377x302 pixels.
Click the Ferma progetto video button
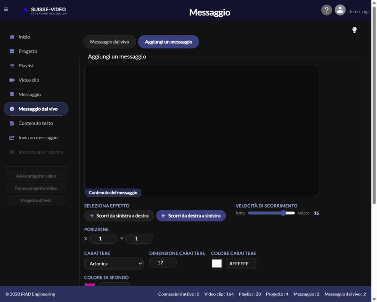click(36, 189)
